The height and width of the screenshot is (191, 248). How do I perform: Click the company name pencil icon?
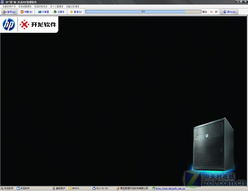[x=118, y=188]
